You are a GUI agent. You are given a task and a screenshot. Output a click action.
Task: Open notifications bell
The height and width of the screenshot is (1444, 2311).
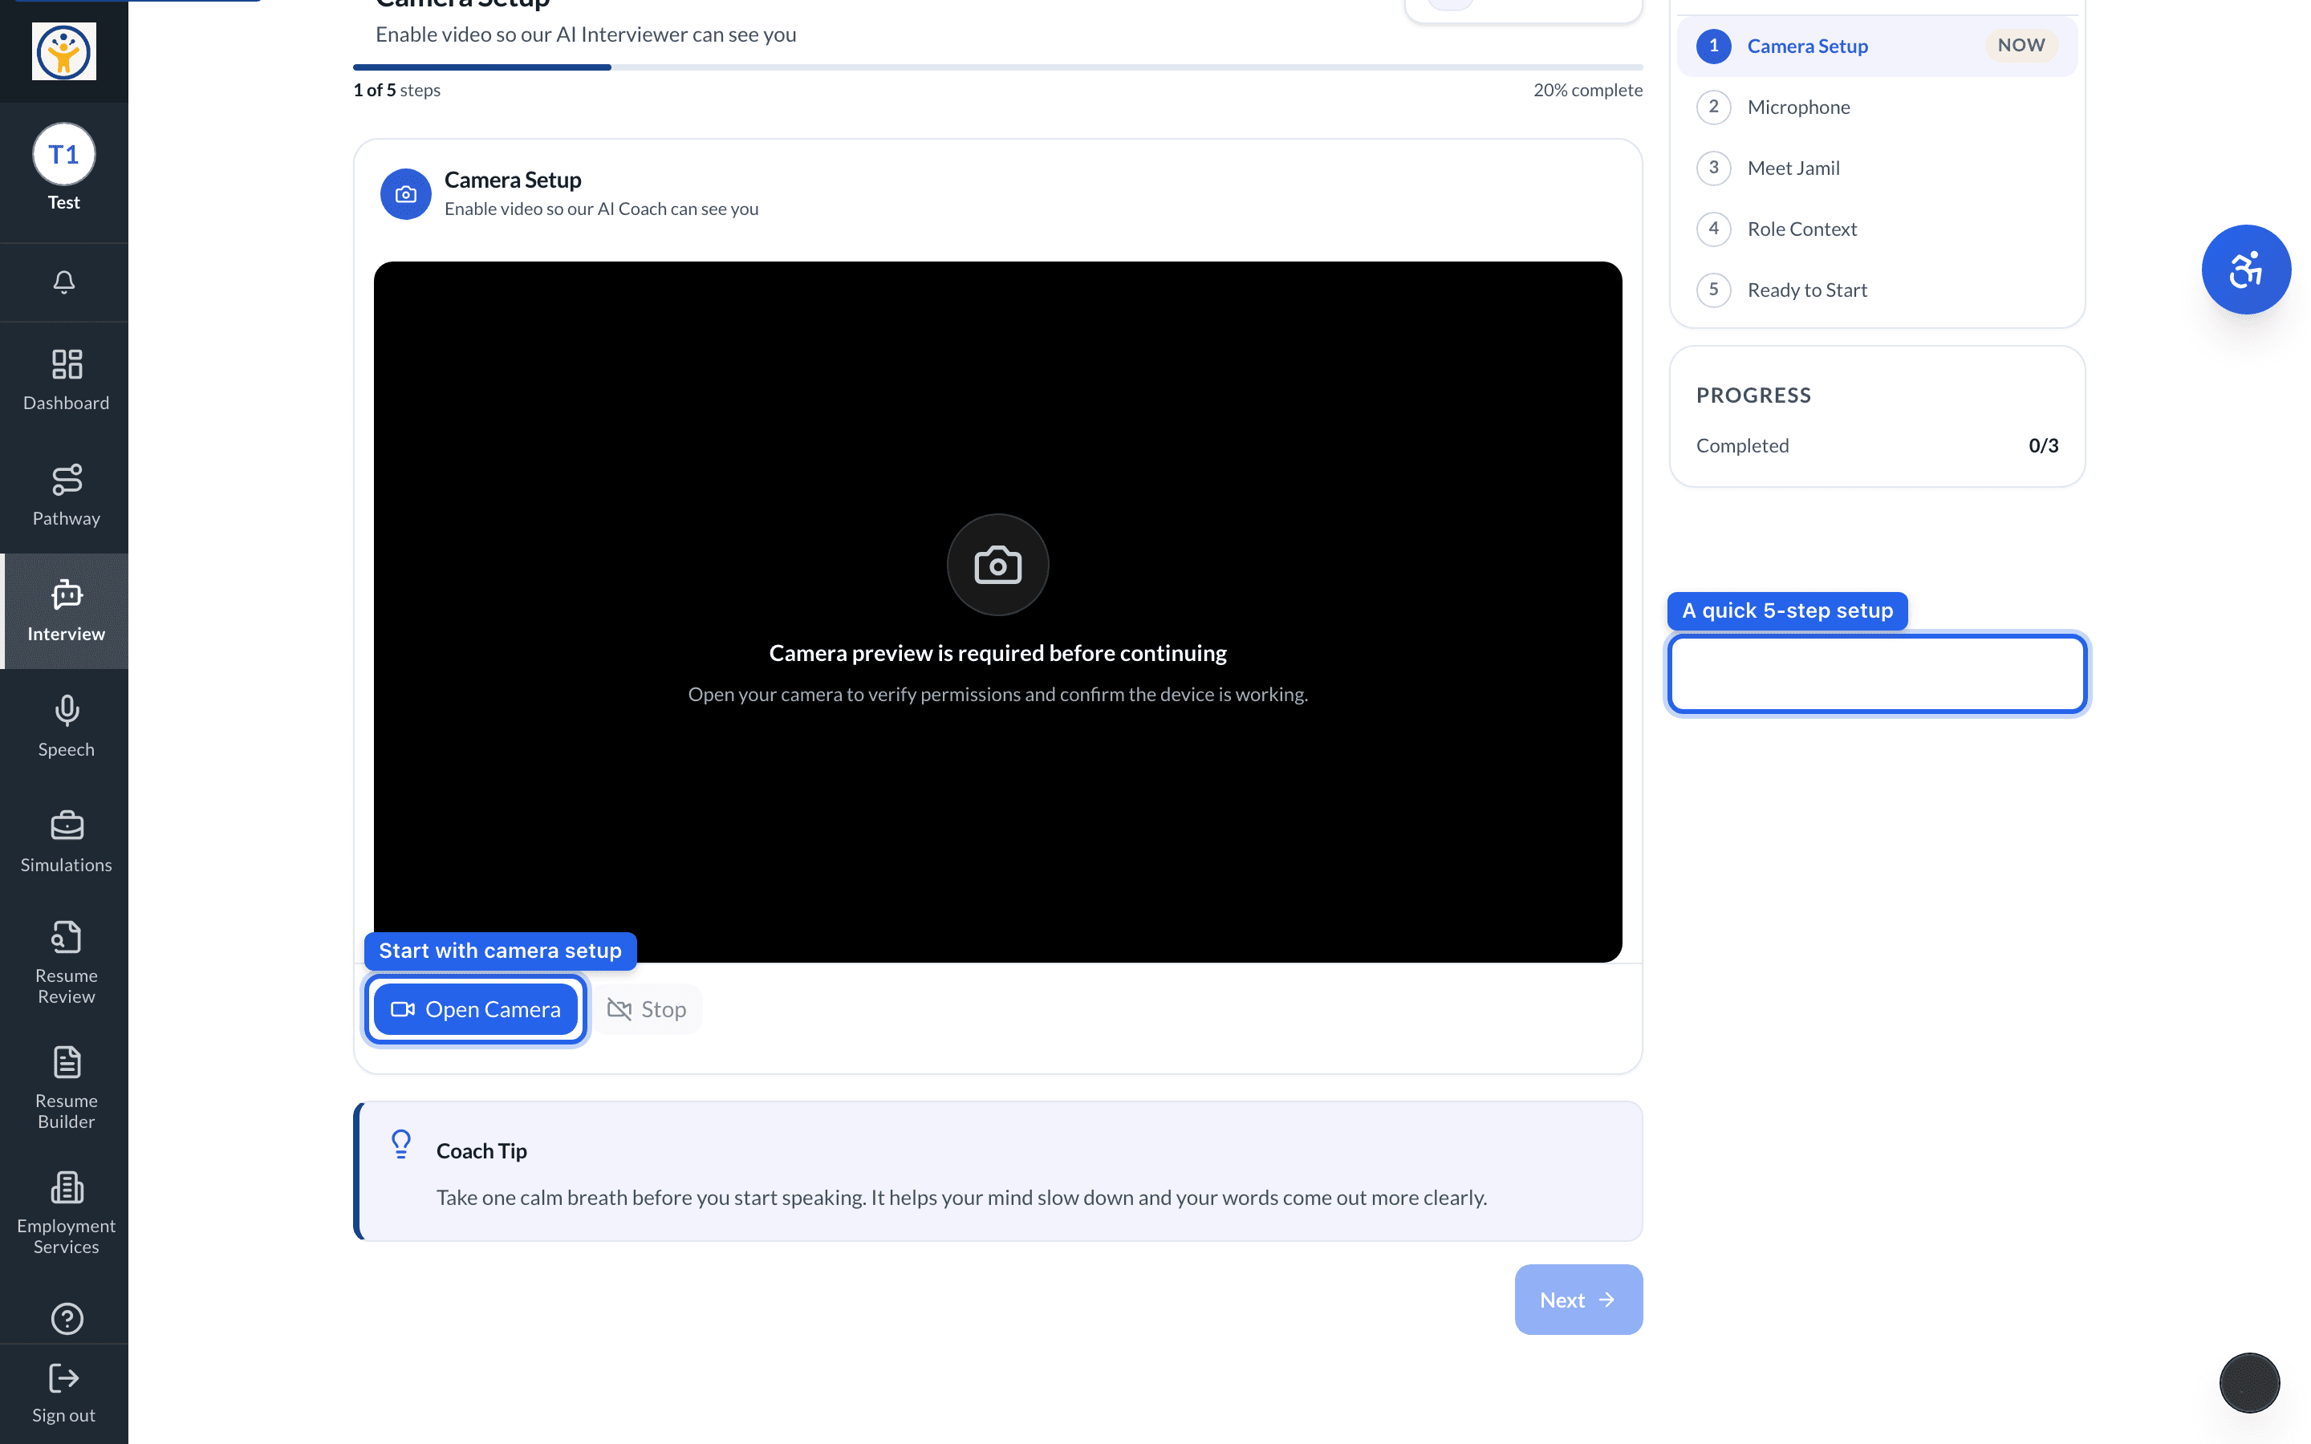64,282
